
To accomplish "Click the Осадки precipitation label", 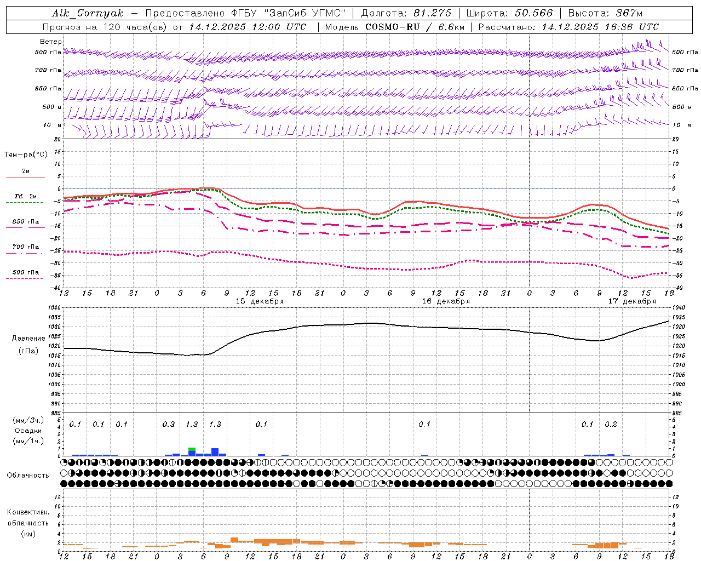I will pos(28,431).
